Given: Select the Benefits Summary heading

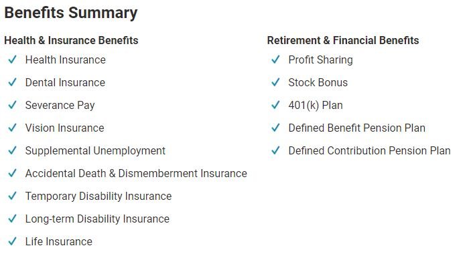Looking at the screenshot, I should [71, 13].
